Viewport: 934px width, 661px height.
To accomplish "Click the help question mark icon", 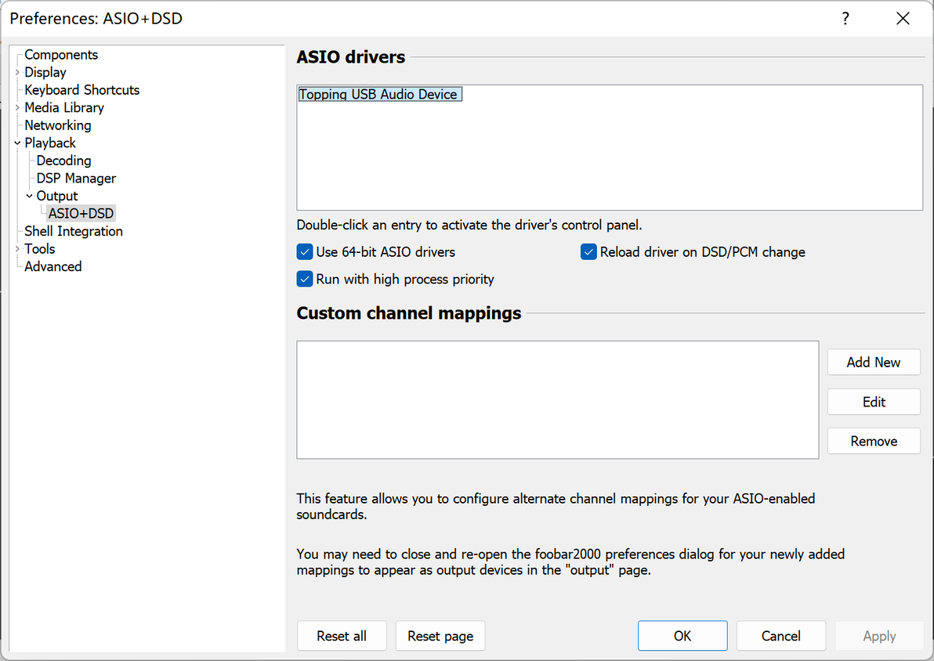I will [x=845, y=19].
